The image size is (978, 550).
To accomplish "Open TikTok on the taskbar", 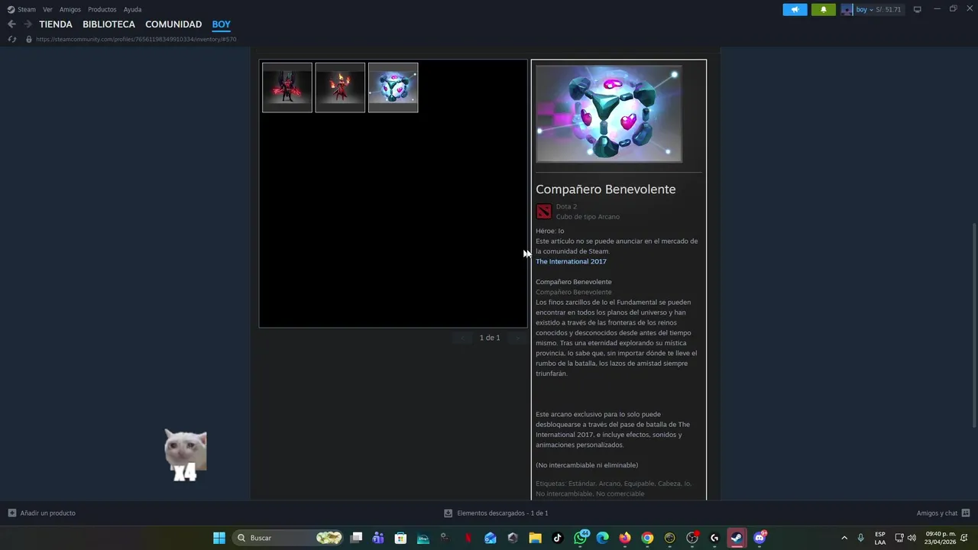I will [557, 538].
